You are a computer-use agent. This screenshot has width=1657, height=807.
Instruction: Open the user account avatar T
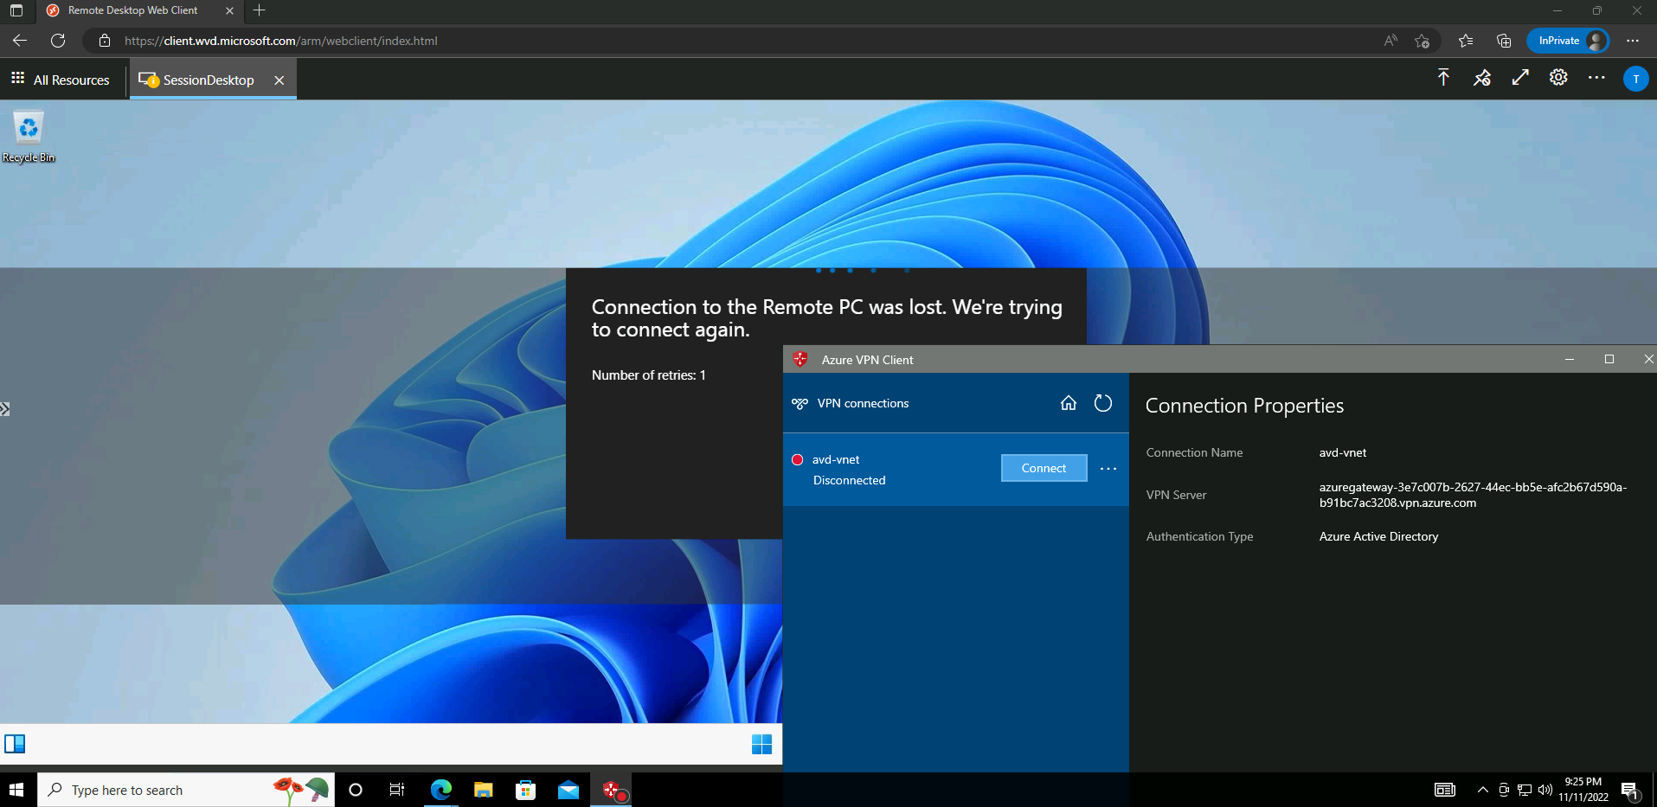(x=1635, y=79)
